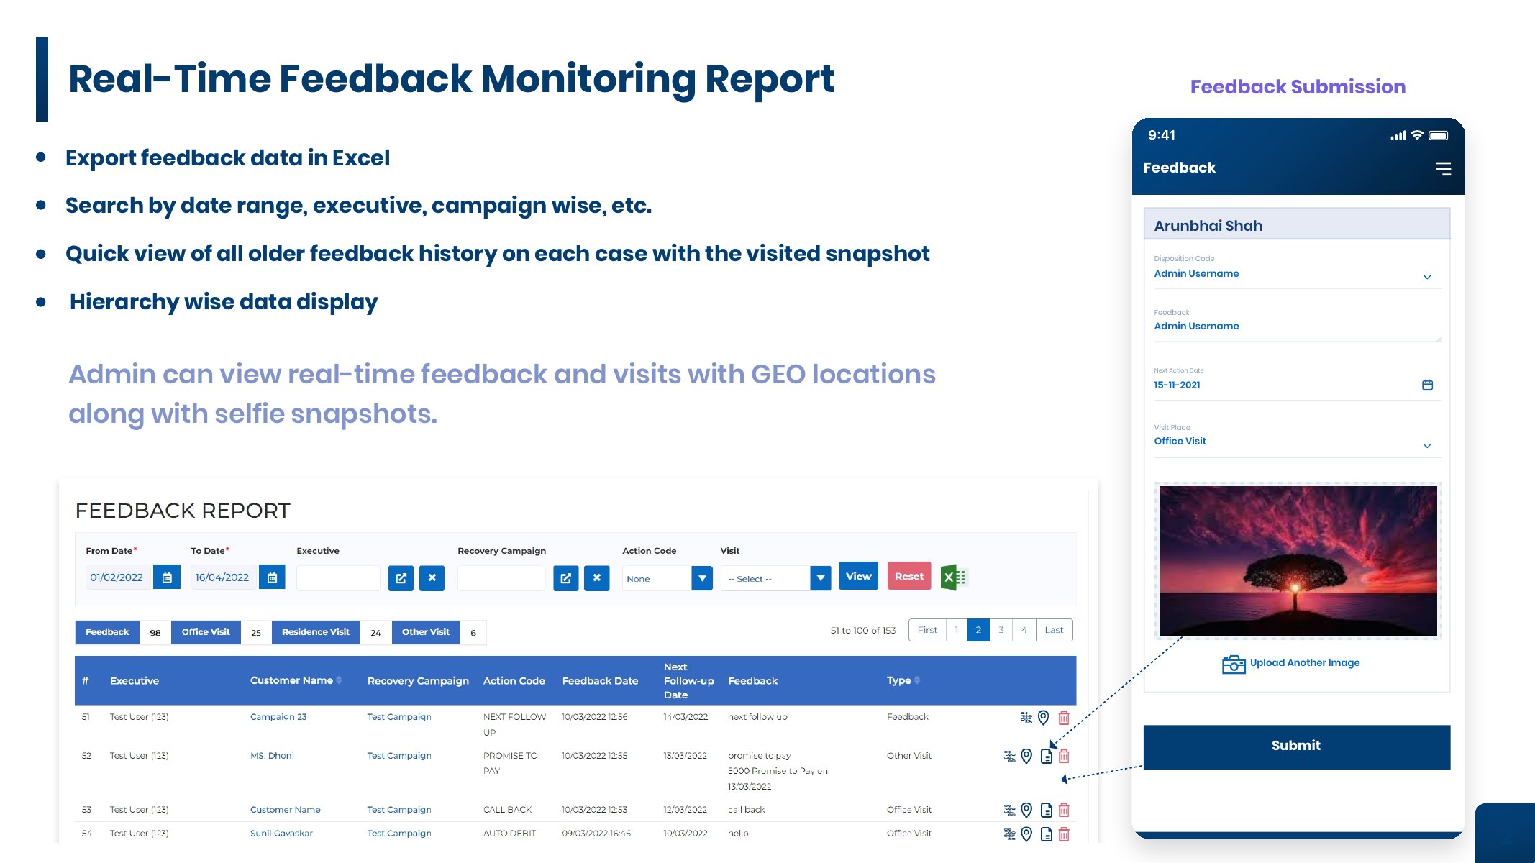View location pin for CALL BACK row

[1026, 810]
